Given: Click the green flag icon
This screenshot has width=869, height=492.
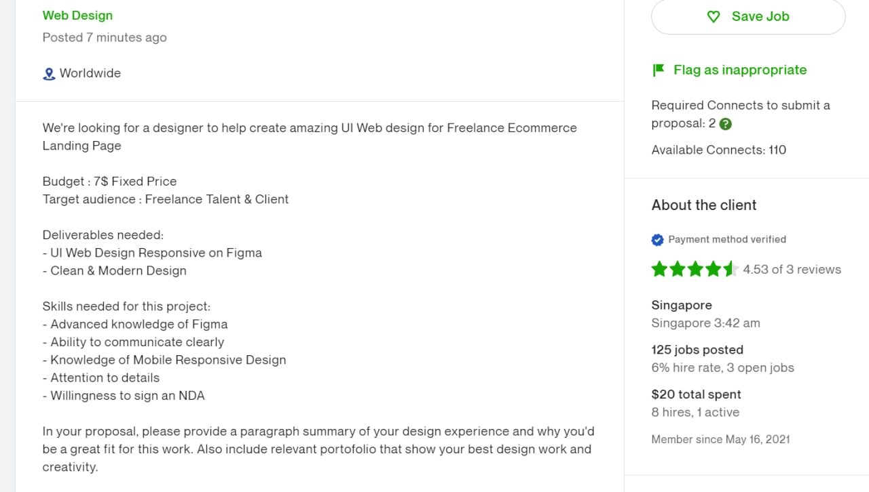Looking at the screenshot, I should pos(658,70).
